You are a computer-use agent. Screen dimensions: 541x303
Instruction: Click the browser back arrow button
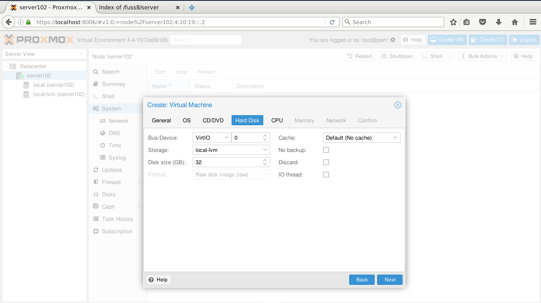(8, 22)
